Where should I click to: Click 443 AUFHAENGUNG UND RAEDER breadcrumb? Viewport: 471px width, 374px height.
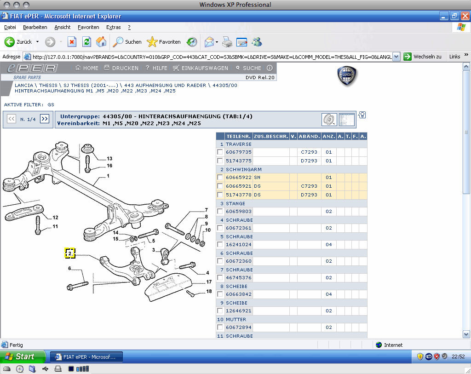165,85
